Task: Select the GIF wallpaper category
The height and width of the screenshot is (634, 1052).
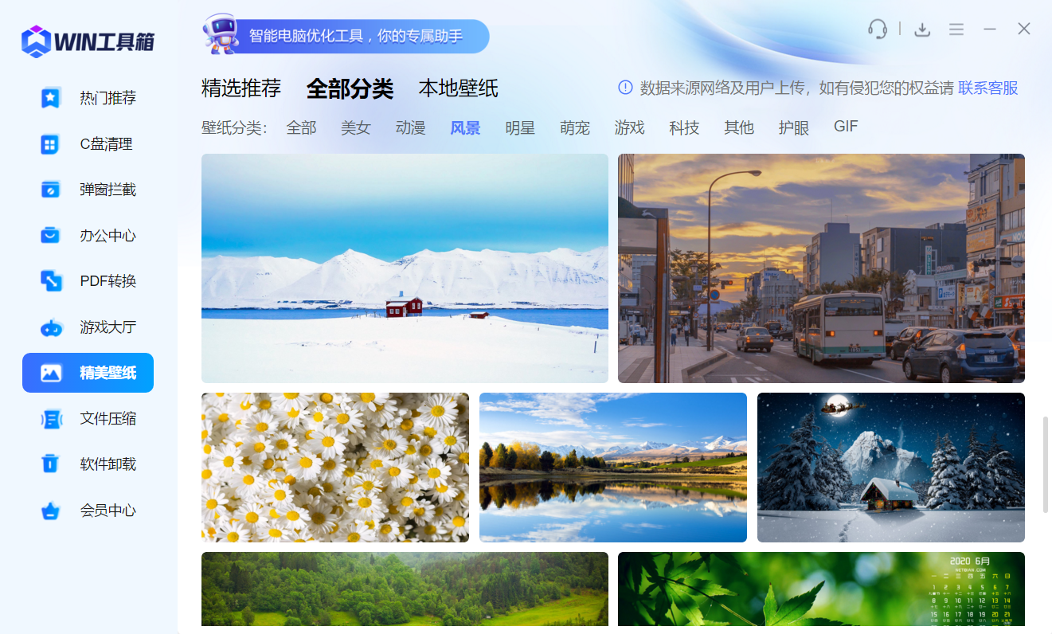Action: point(846,127)
